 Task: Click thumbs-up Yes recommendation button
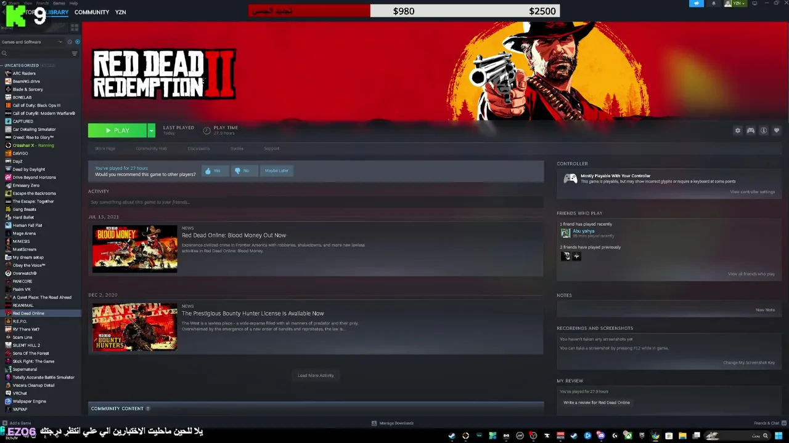click(x=214, y=170)
